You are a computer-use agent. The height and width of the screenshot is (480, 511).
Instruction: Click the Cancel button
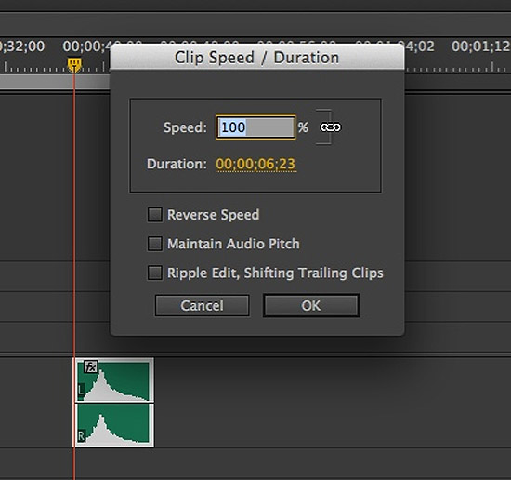click(x=202, y=306)
